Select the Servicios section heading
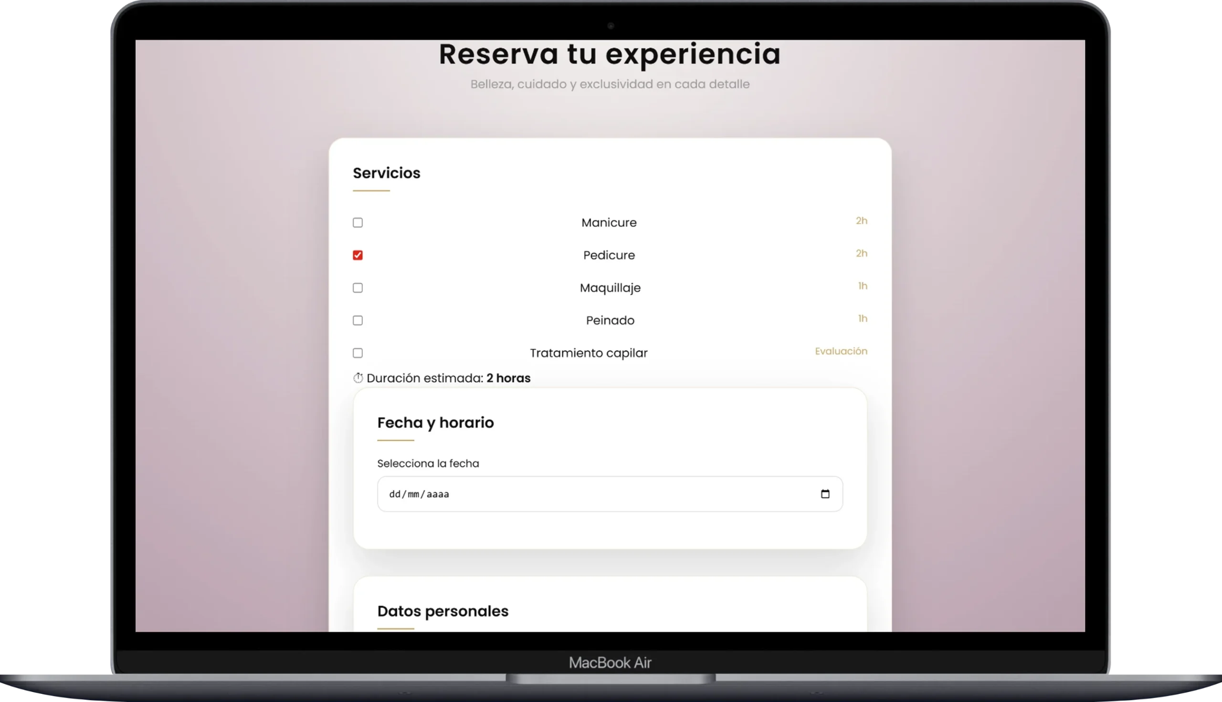1222x702 pixels. [386, 173]
